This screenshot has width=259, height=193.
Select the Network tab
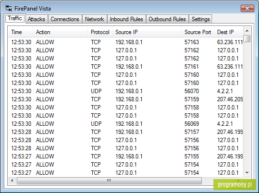coord(94,19)
